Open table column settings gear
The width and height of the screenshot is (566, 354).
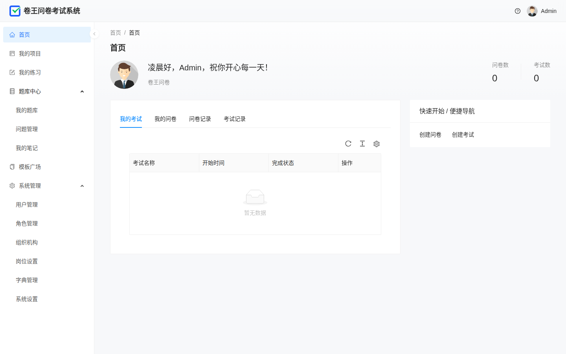coord(377,144)
